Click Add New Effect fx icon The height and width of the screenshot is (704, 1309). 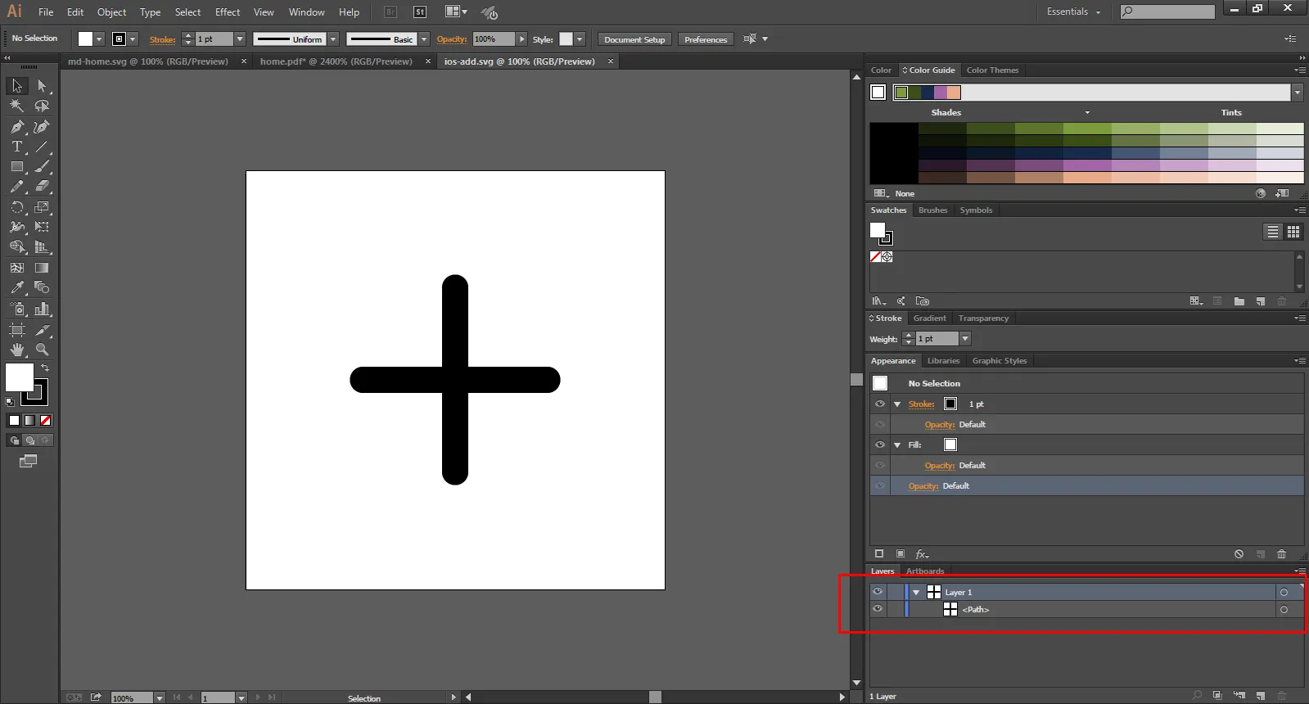922,554
